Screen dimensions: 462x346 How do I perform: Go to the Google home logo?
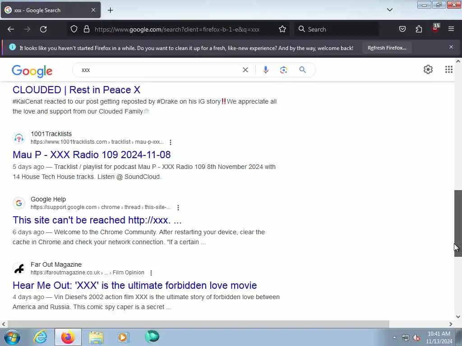tap(32, 71)
